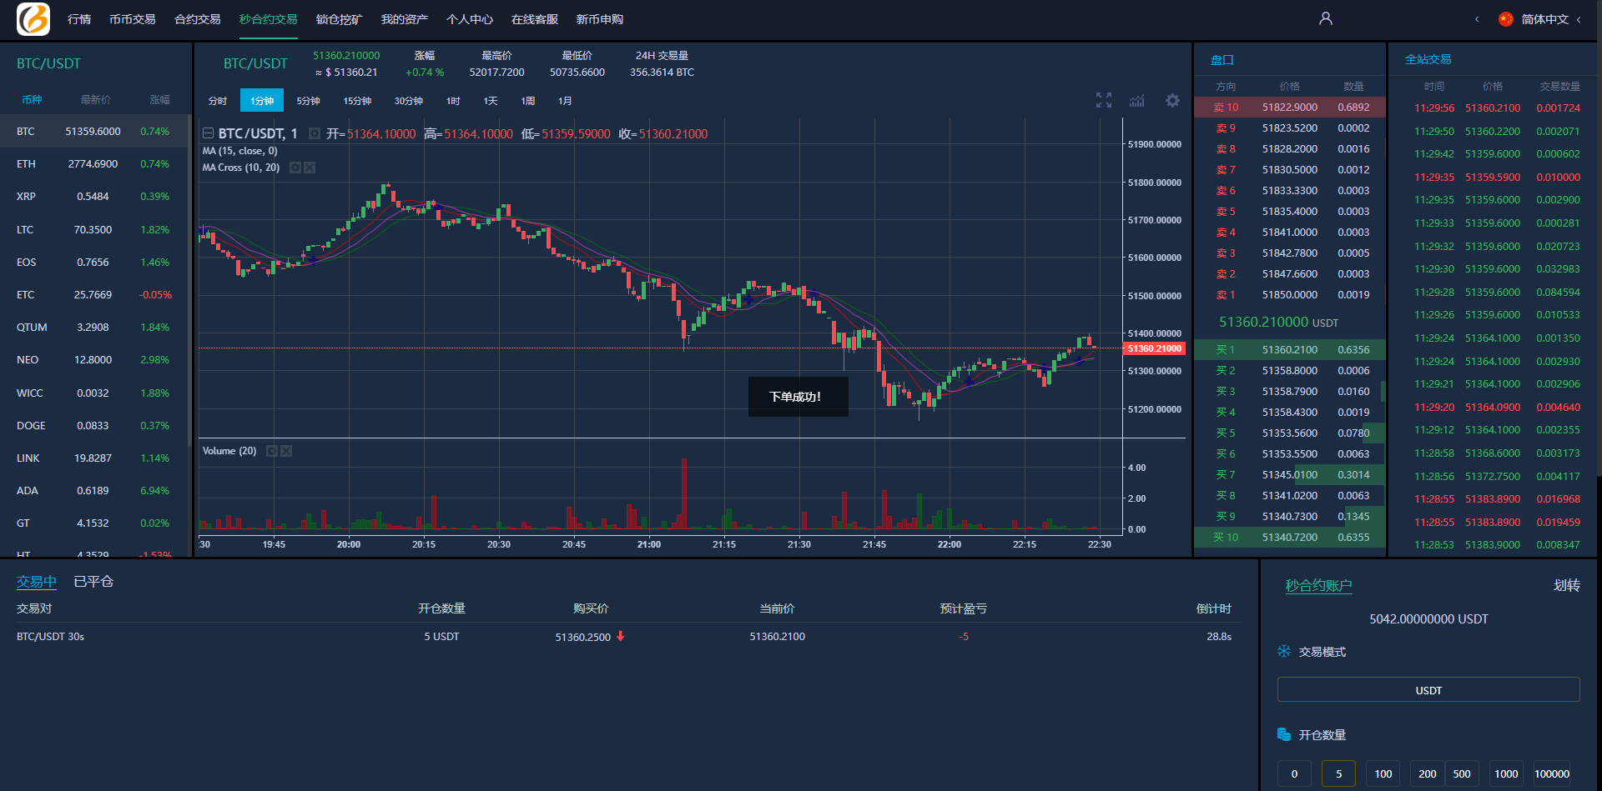
Task: Open the 简体中文 language dropdown
Action: coord(1544,19)
